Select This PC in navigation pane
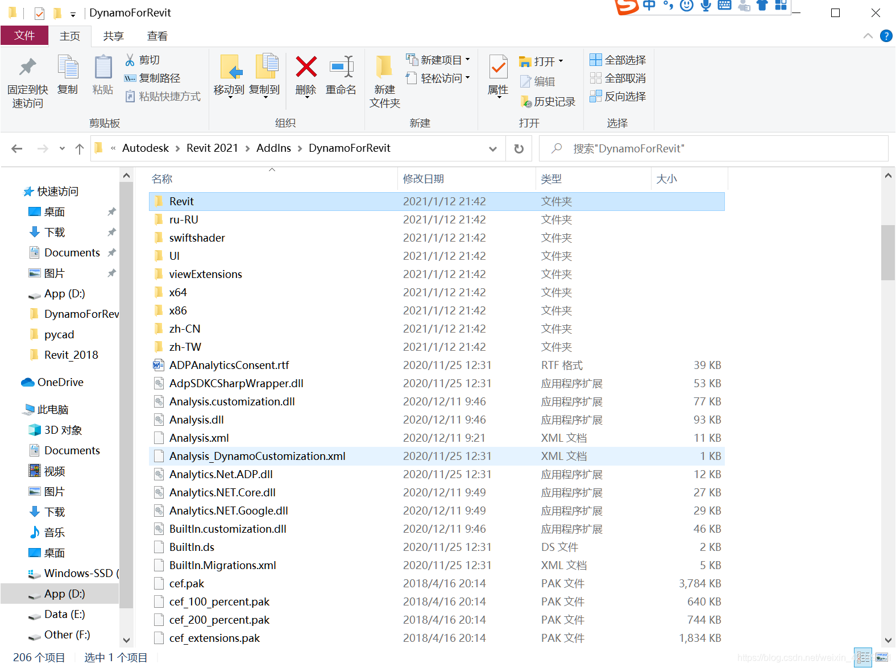 pyautogui.click(x=45, y=409)
